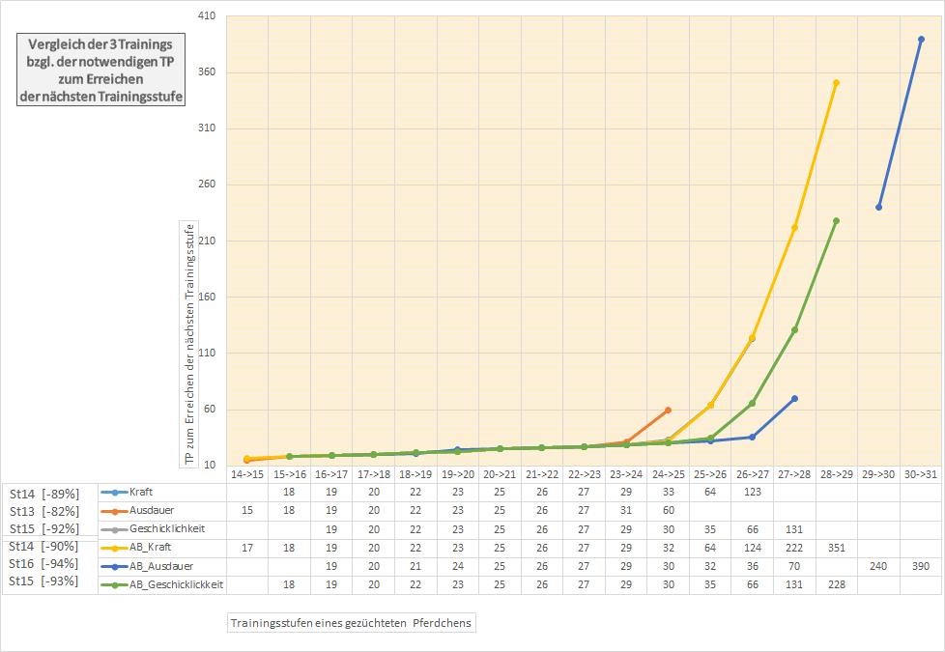Click the 410 value on the vertical axis
This screenshot has height=652, width=945.
pyautogui.click(x=206, y=16)
